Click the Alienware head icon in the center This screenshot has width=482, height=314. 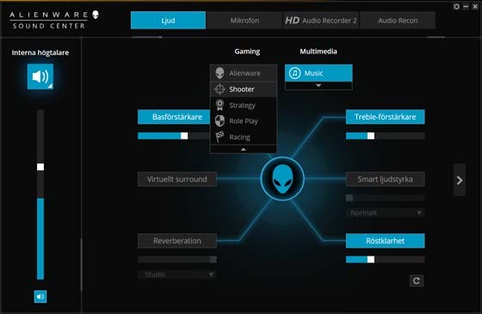pos(282,179)
